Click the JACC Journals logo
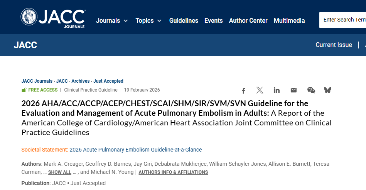Screen dimensions: 366x190 [x=53, y=18]
